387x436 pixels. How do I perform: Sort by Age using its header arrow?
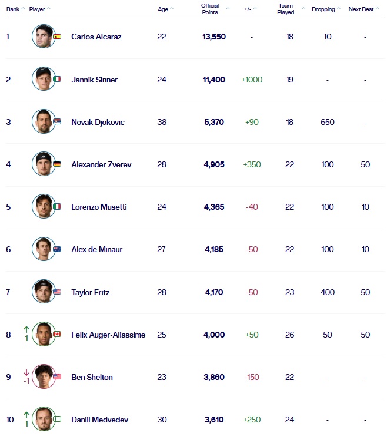pyautogui.click(x=172, y=9)
